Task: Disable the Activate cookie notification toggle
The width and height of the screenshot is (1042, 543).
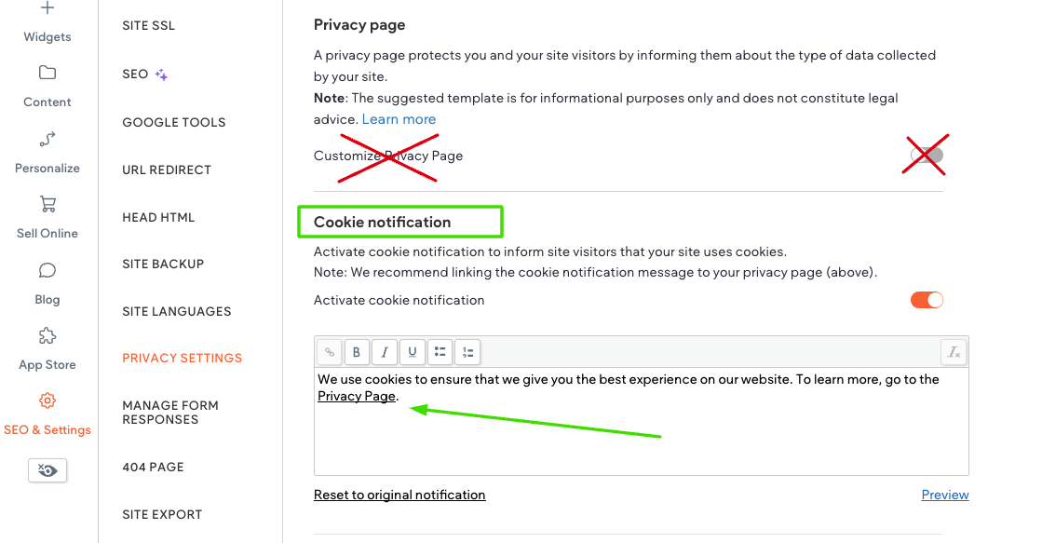Action: coord(927,301)
